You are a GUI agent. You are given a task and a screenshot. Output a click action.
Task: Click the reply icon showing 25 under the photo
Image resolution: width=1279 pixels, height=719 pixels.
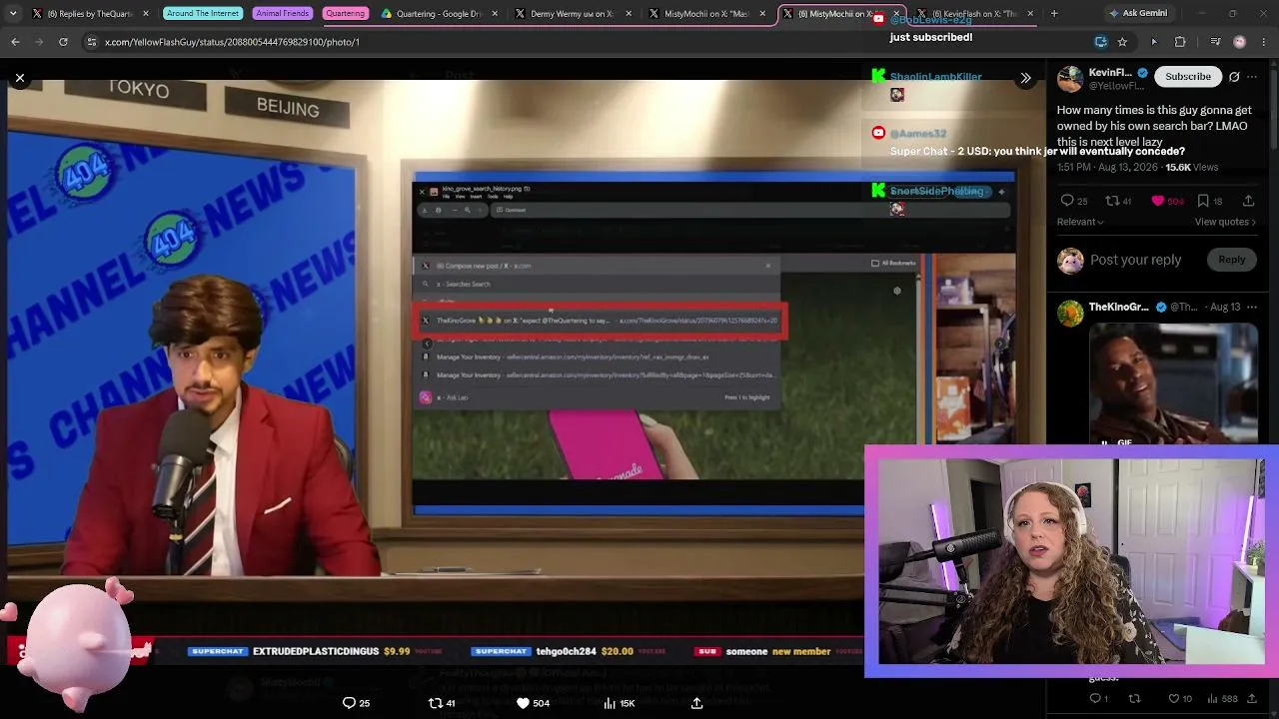[x=357, y=703]
